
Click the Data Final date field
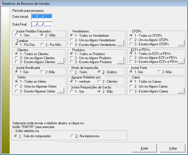click(42, 24)
